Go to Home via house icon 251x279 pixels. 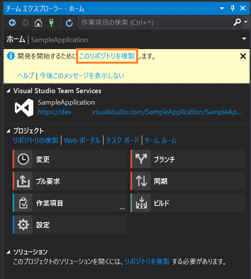tap(38, 23)
